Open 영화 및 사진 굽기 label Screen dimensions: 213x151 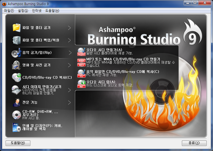tap(36, 65)
